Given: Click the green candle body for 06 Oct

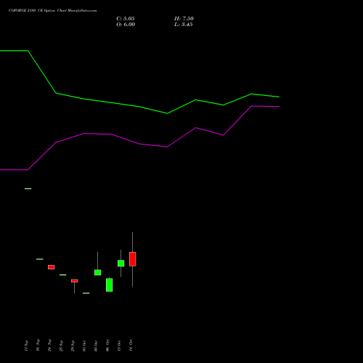Looking at the screenshot, I should tap(110, 285).
